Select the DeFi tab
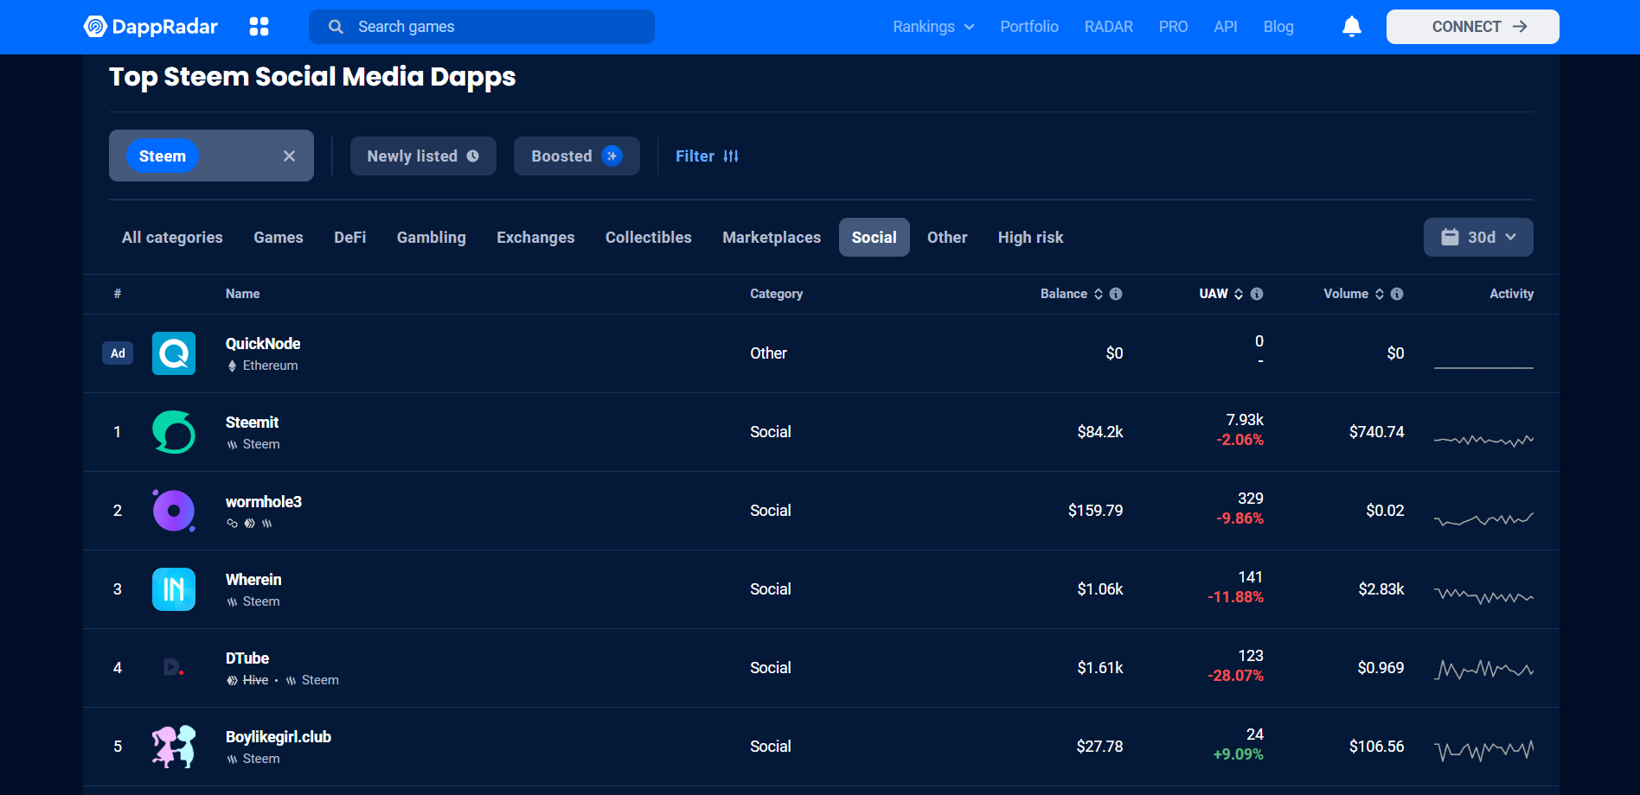The width and height of the screenshot is (1640, 795). [350, 237]
